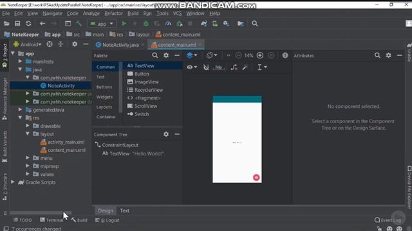The width and height of the screenshot is (412, 231).
Task: Collapse the java folder
Action: coord(20,69)
